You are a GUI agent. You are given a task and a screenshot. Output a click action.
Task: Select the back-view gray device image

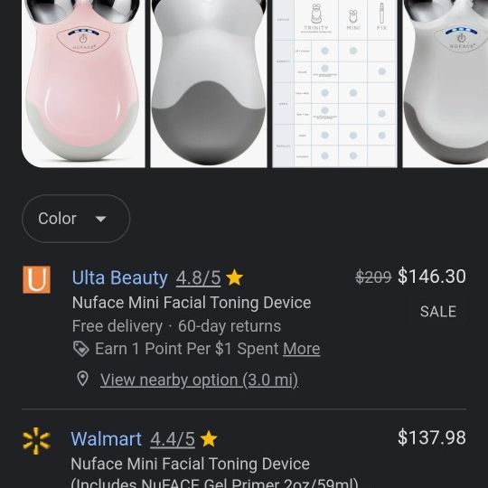click(x=209, y=84)
